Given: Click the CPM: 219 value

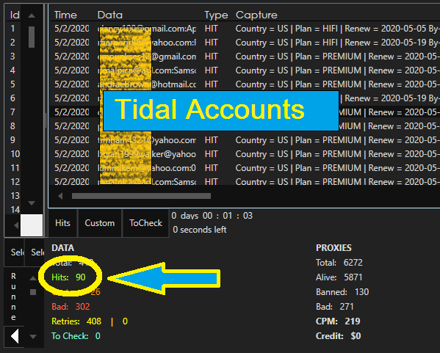Looking at the screenshot, I should click(338, 321).
